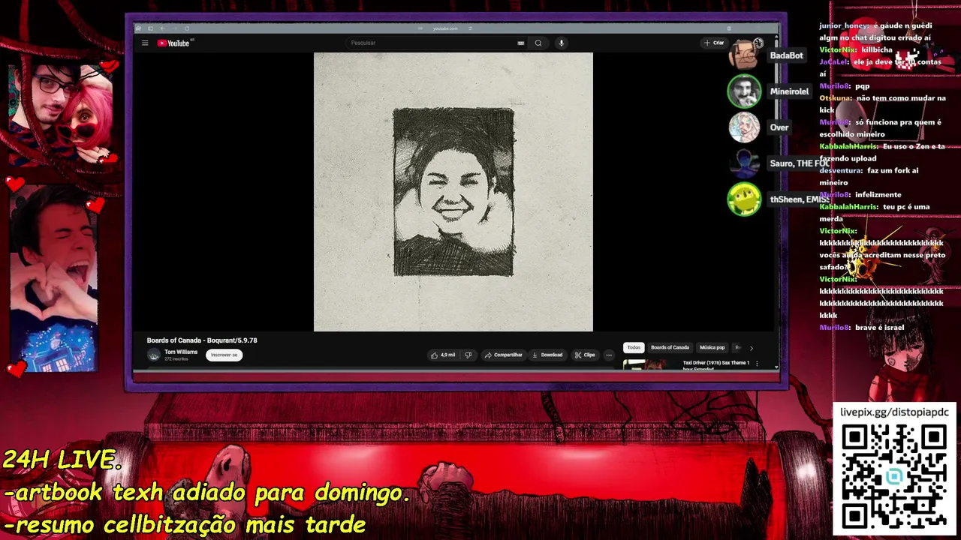Create a clip with the Clipe button

pos(585,355)
